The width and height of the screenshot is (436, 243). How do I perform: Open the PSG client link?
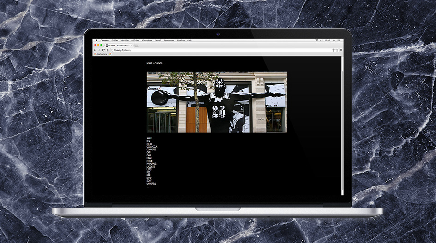click(x=148, y=172)
